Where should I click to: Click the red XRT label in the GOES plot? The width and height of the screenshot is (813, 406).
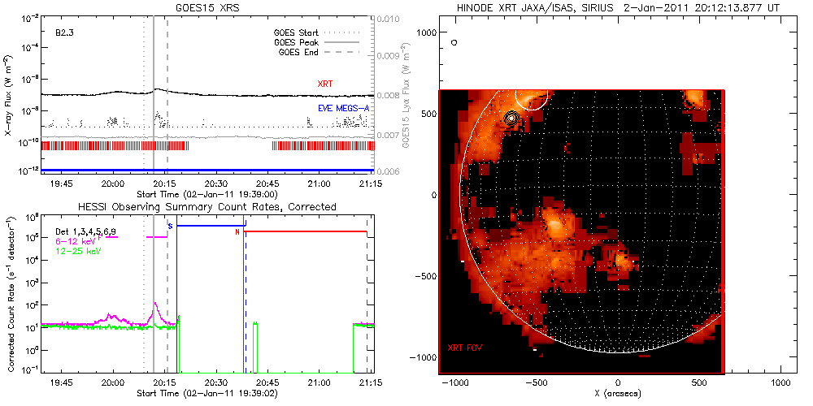point(324,84)
